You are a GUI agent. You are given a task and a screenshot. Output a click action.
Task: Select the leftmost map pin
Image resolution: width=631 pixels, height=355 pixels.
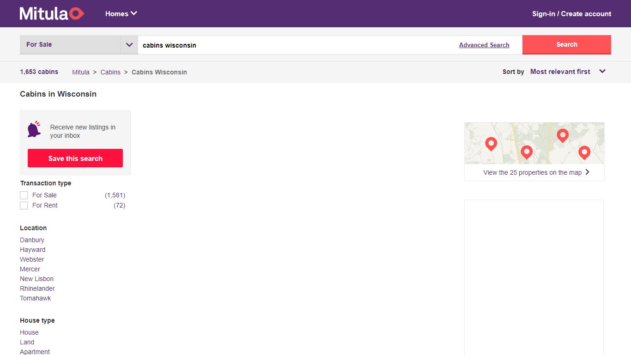pyautogui.click(x=491, y=144)
